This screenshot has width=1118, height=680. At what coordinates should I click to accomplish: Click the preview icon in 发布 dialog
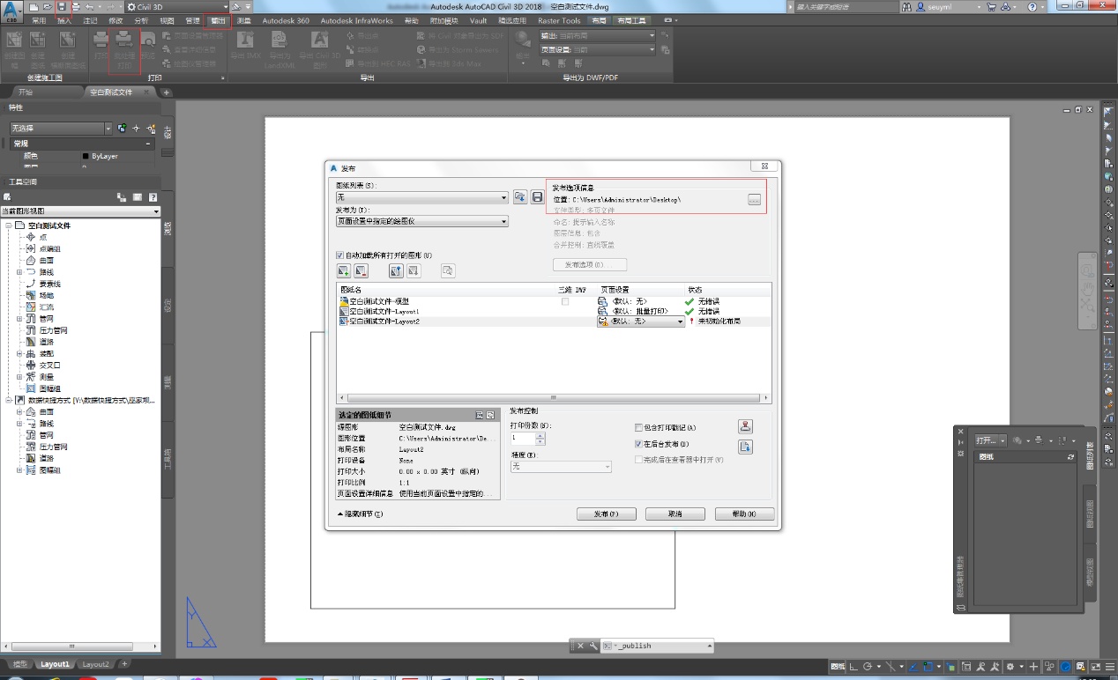click(448, 270)
